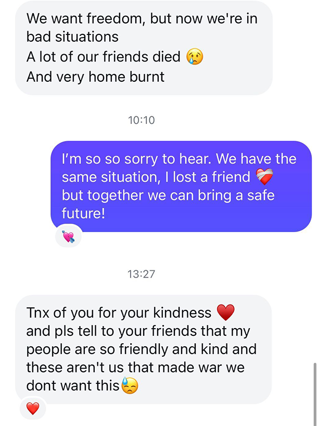Select the 10:10 timestamp label
This screenshot has width=330, height=426.
point(141,120)
